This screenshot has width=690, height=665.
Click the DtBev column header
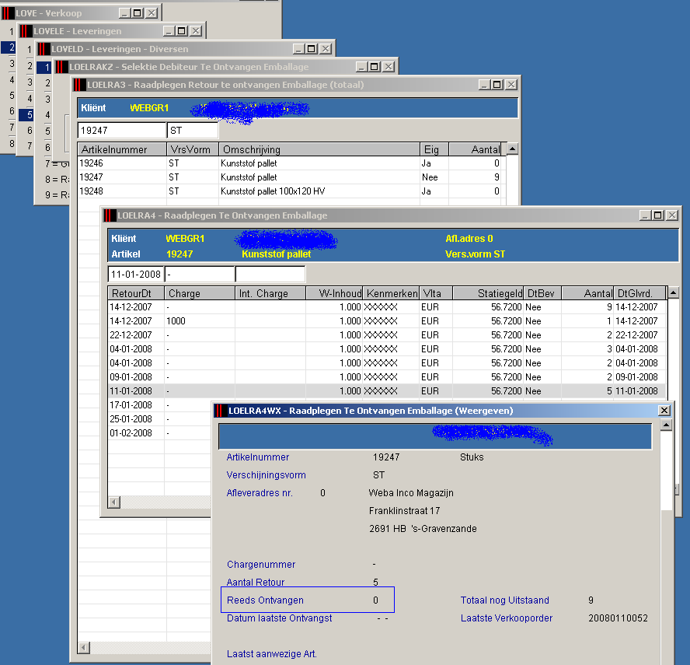tap(542, 293)
